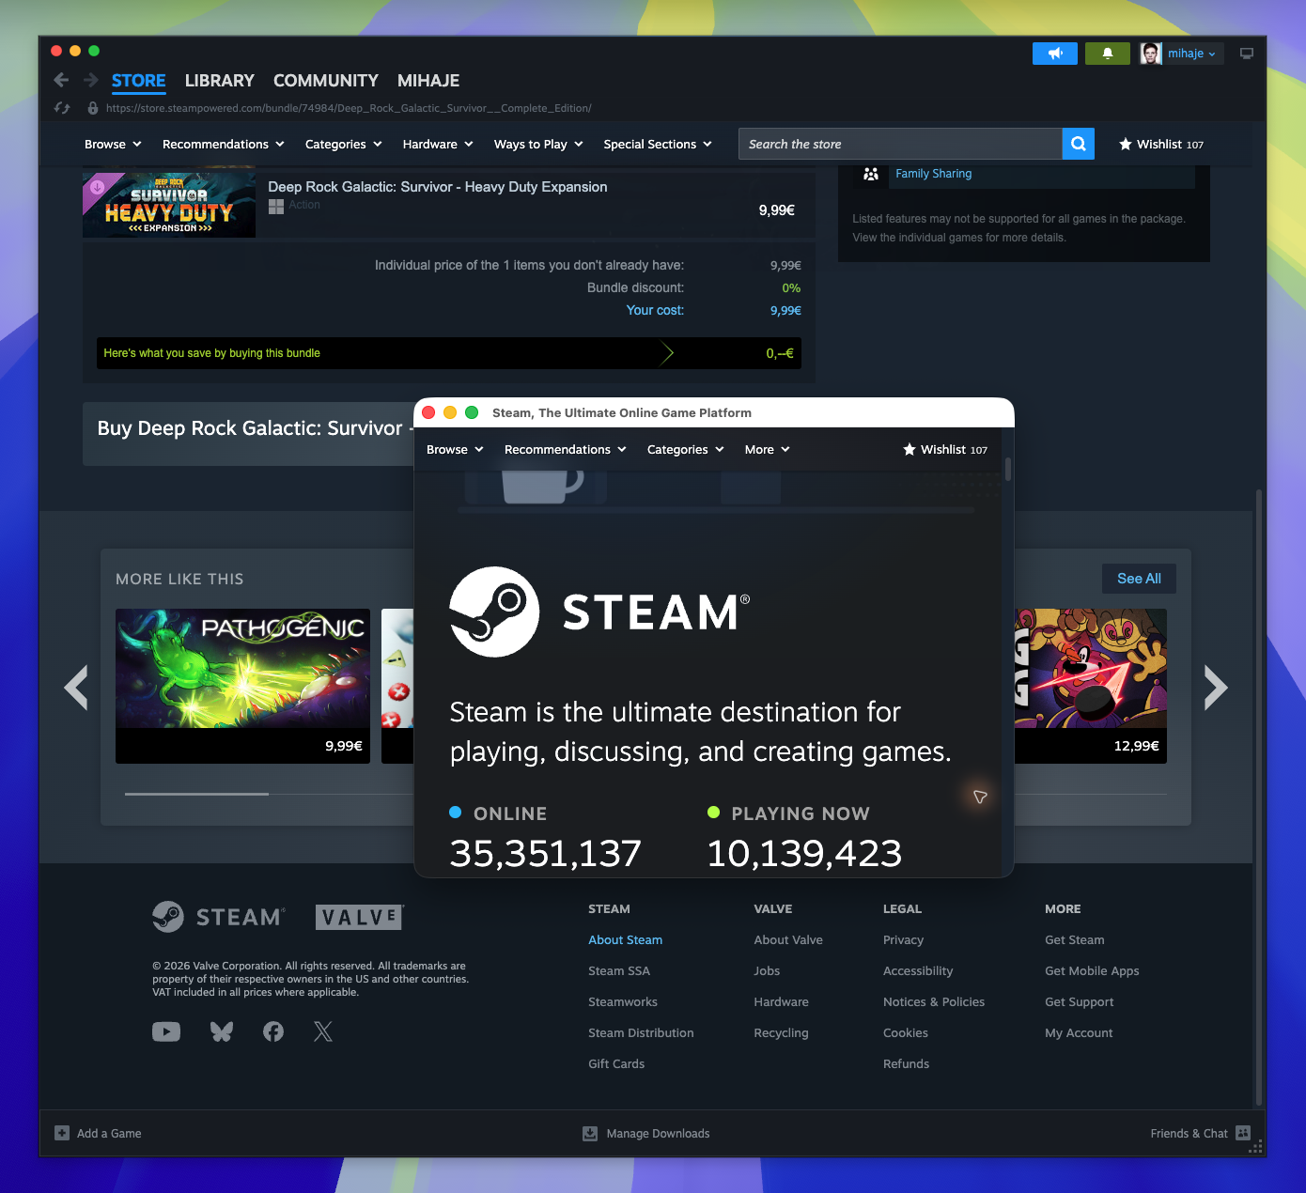Show next items in More Like This

coord(1216,688)
